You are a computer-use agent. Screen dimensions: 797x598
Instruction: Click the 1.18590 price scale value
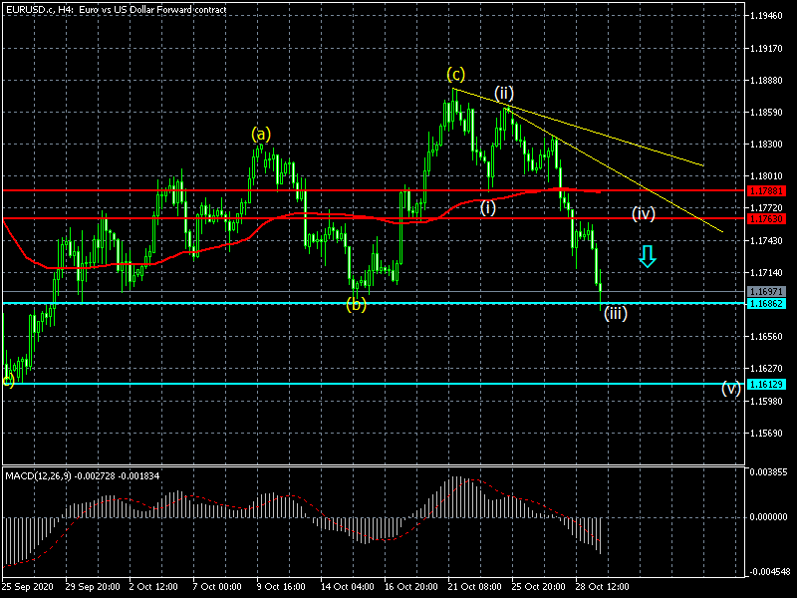coord(766,113)
